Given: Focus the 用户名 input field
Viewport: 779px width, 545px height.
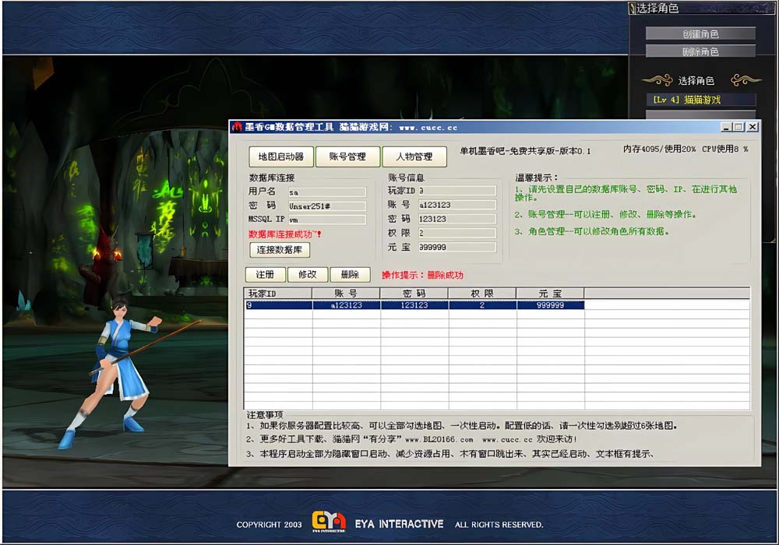Looking at the screenshot, I should click(x=327, y=192).
